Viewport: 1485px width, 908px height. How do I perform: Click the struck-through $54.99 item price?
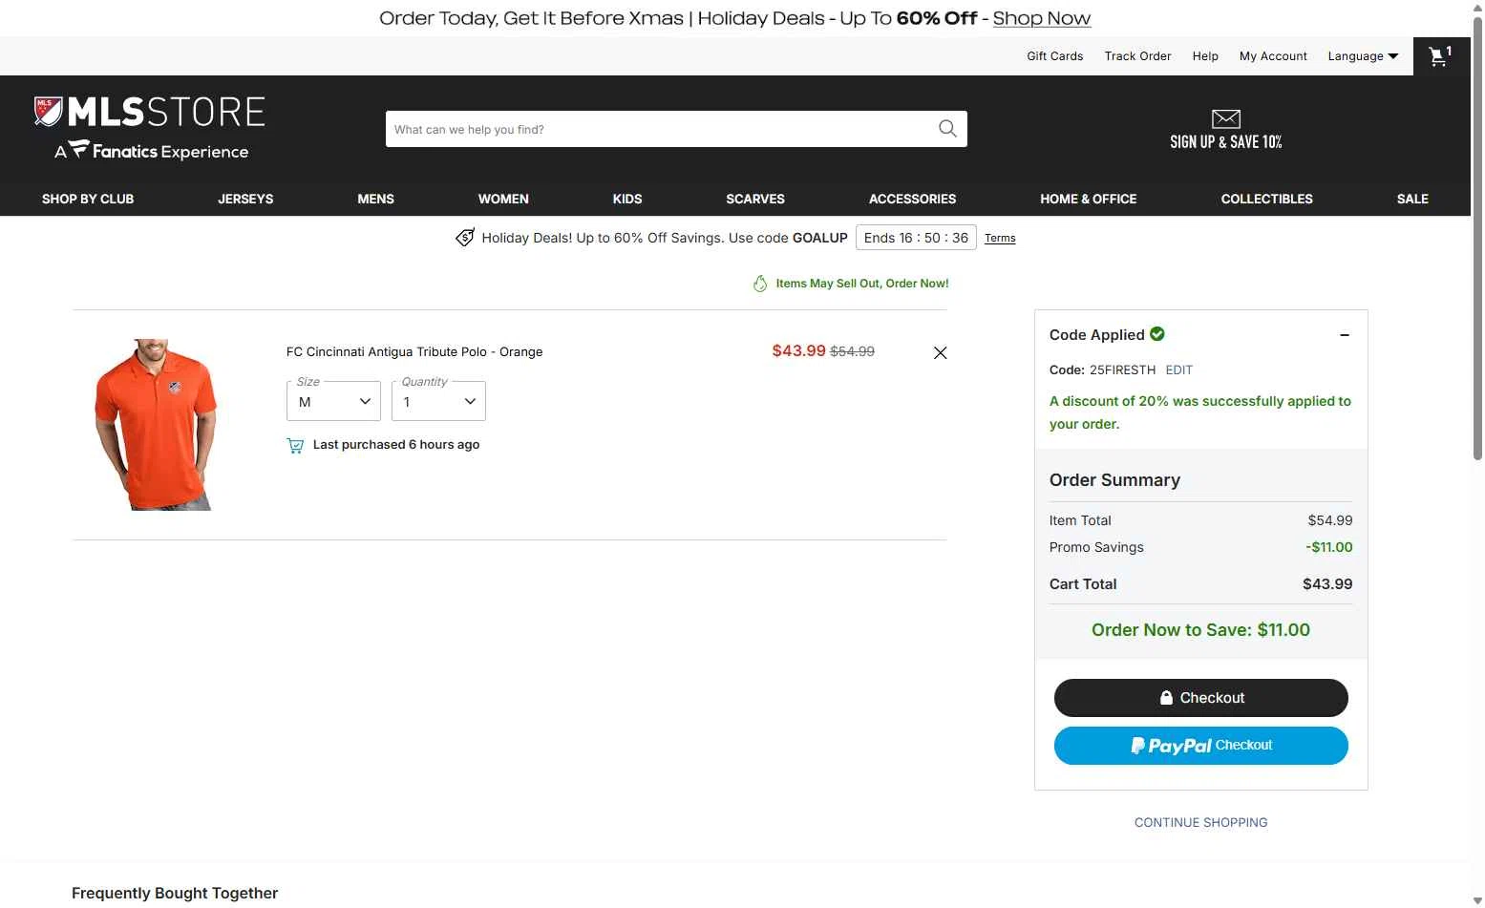[x=852, y=351]
